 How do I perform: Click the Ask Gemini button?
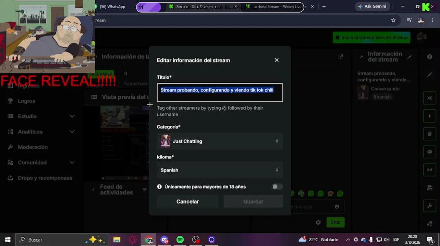372,6
